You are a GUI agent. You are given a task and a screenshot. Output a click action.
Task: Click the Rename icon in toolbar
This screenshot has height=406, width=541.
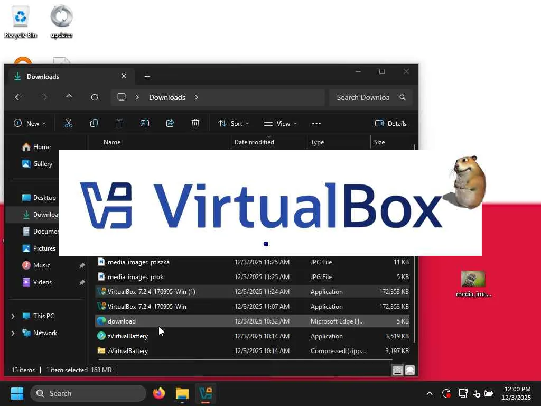pos(145,123)
